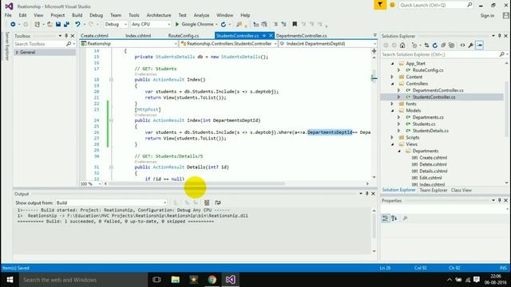Click the Visual Studio taskbar icon

[x=231, y=280]
